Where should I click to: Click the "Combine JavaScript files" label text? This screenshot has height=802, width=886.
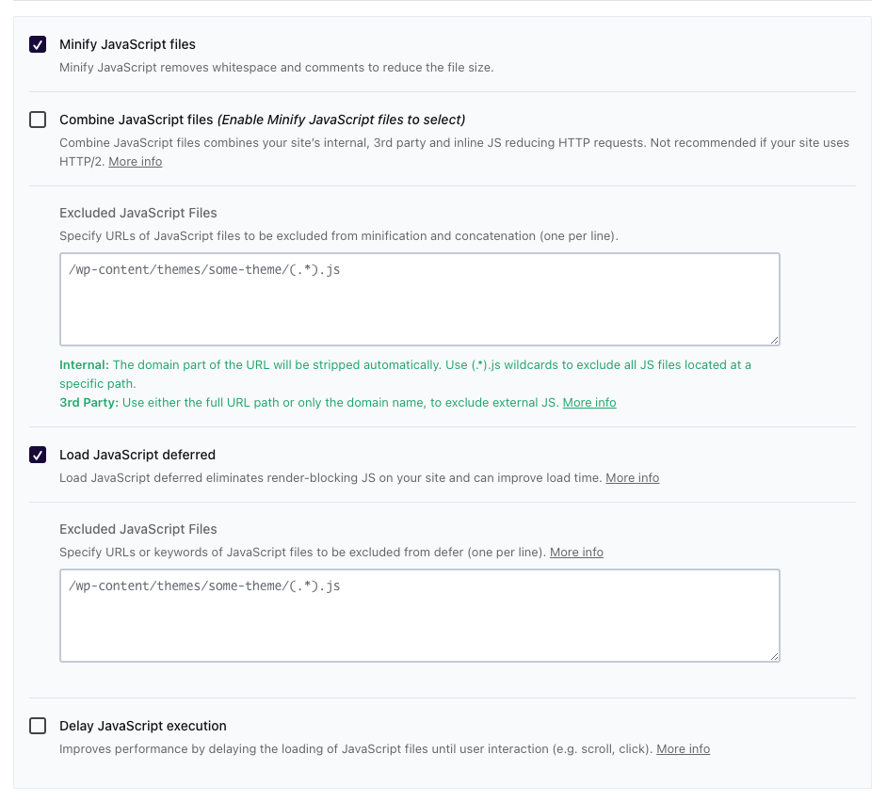pos(137,120)
